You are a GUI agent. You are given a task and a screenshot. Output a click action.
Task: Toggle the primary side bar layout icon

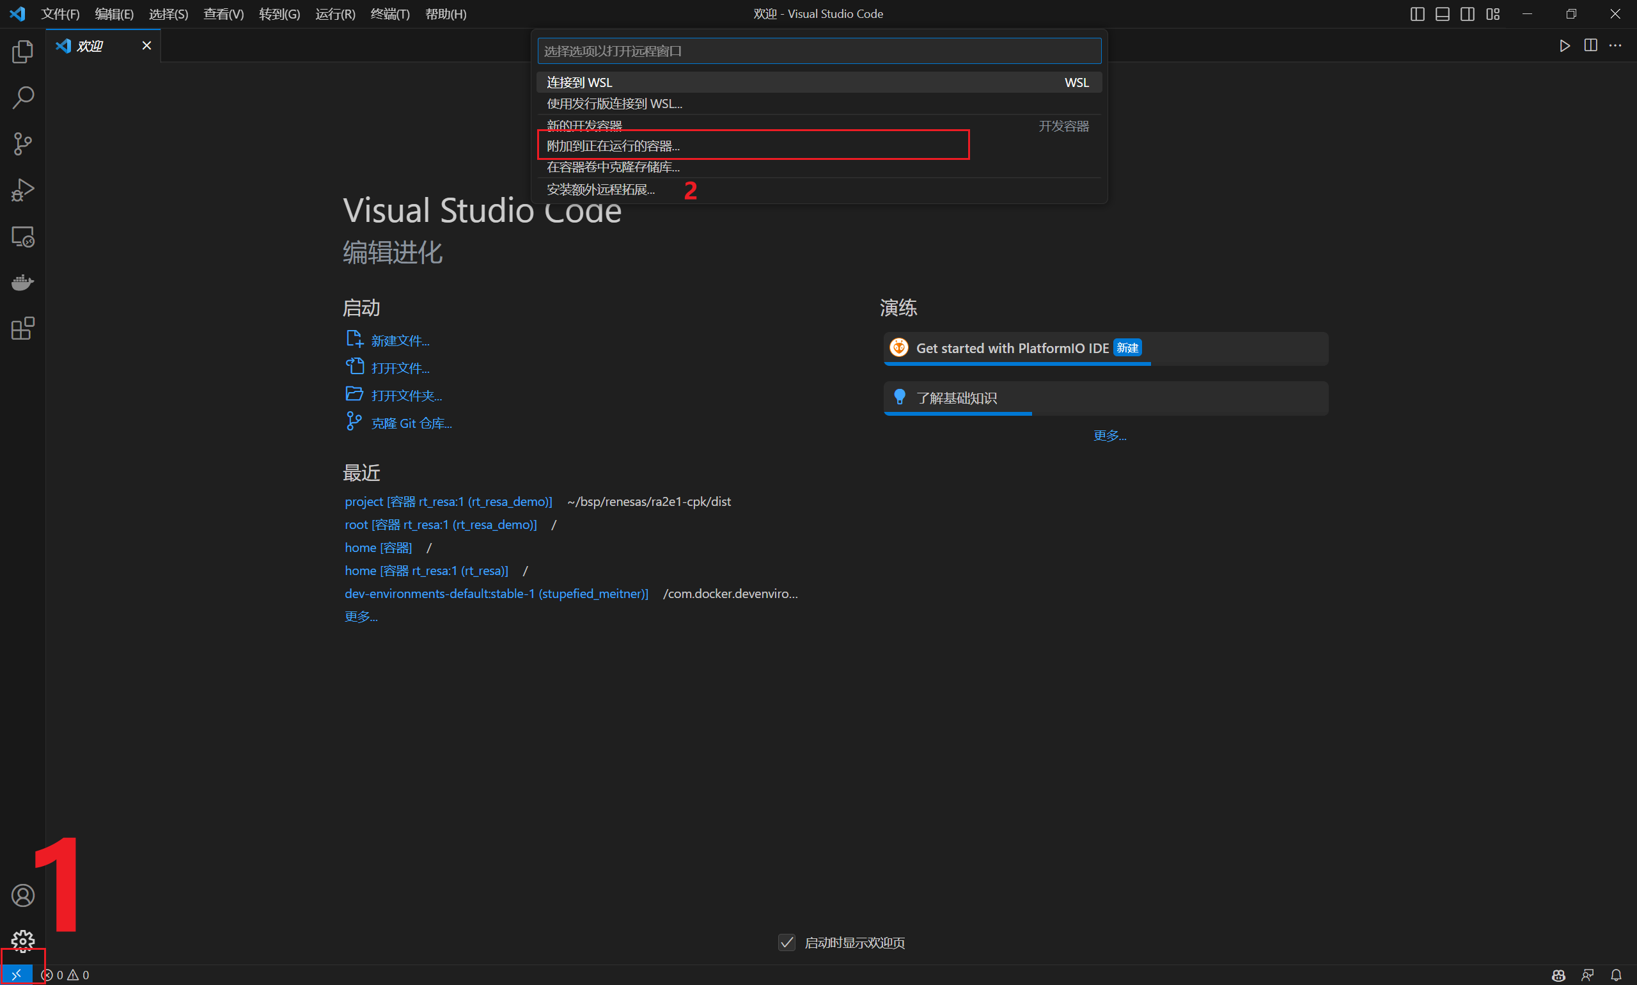click(1418, 14)
